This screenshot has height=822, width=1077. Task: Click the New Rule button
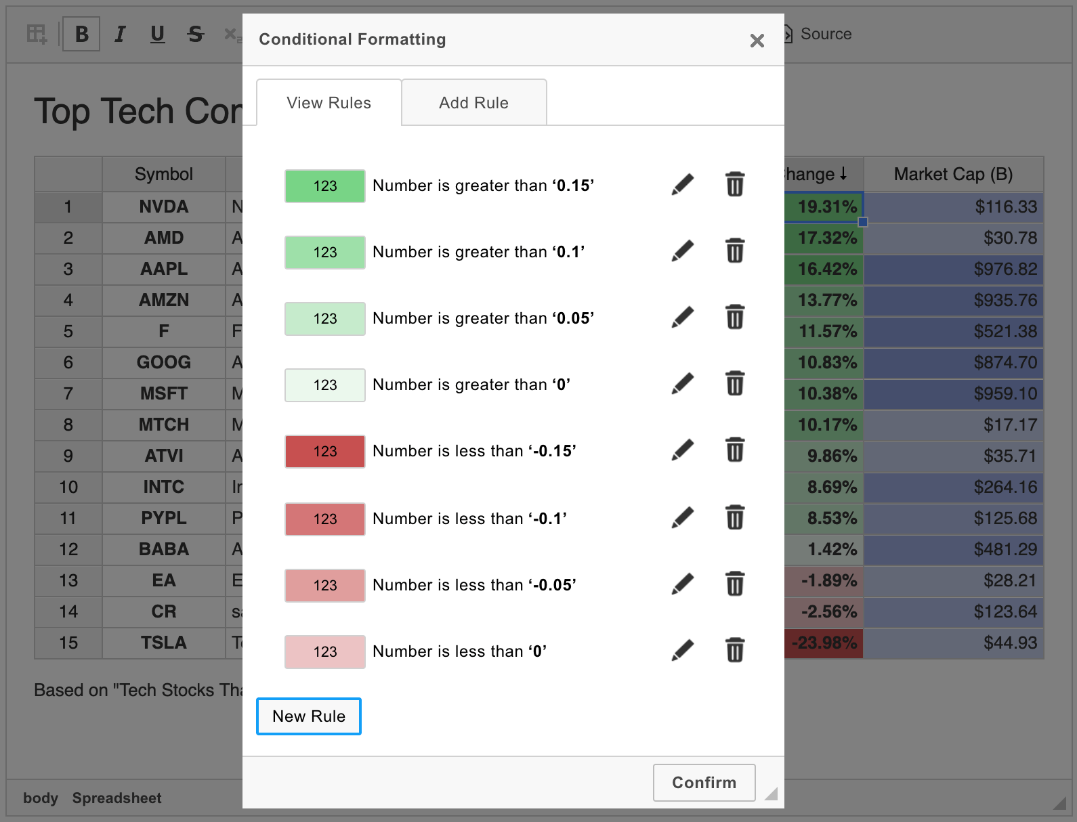[309, 716]
